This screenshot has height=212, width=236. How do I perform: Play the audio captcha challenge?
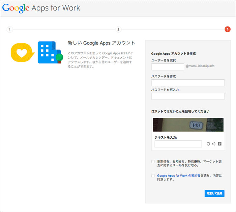tap(213, 144)
